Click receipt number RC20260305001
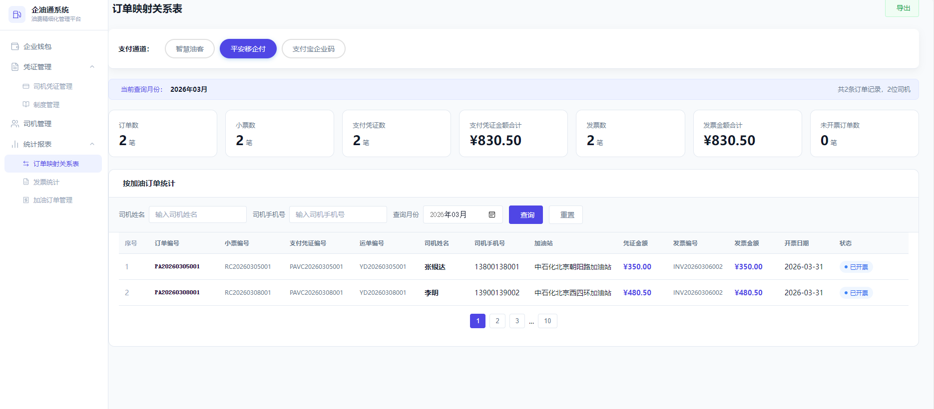934x409 pixels. [248, 267]
